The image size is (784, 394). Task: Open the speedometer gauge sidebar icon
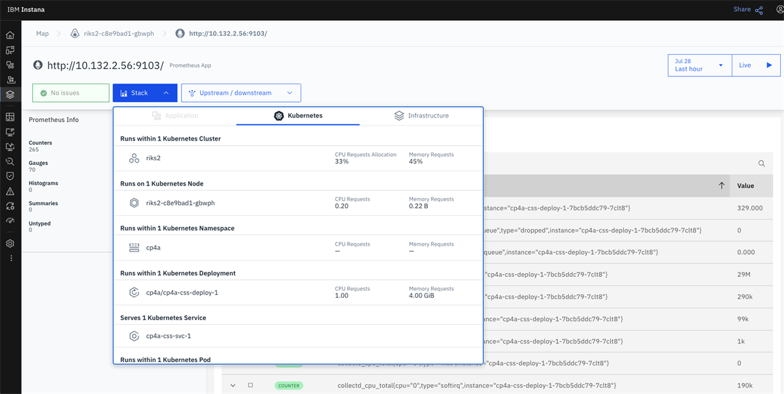10,221
